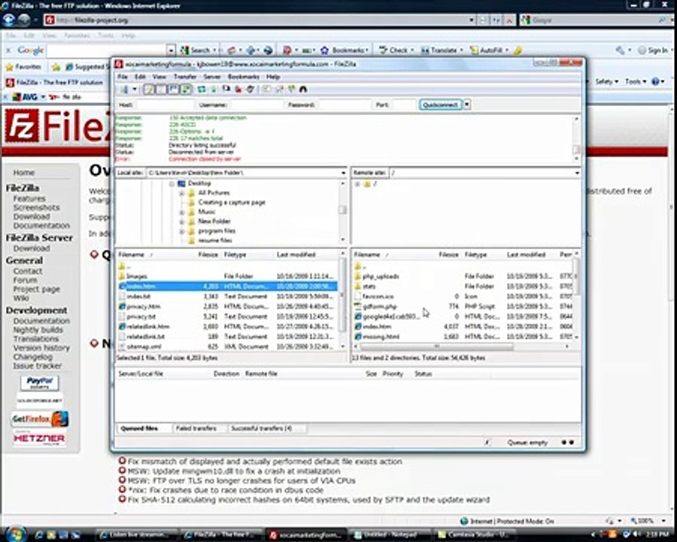Click the sitemap.xml file icon
The width and height of the screenshot is (677, 542).
pyautogui.click(x=122, y=346)
